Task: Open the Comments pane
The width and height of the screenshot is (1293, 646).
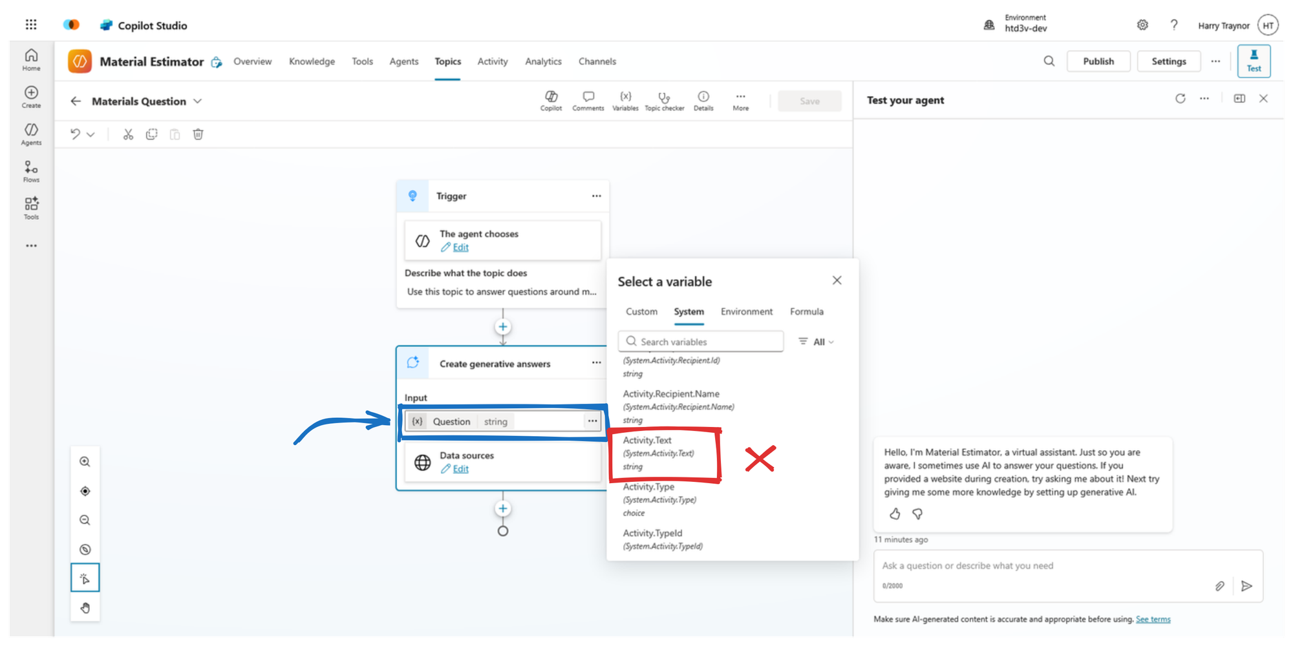Action: pyautogui.click(x=588, y=101)
